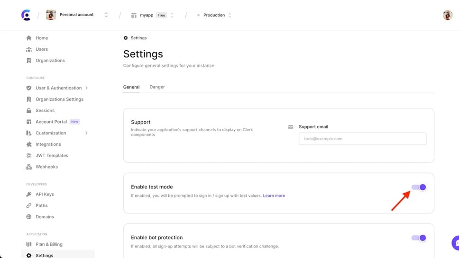Switch to the General tab

(x=131, y=87)
